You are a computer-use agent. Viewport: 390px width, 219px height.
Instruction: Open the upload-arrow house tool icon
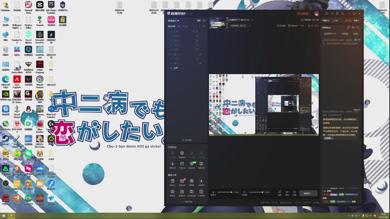pyautogui.click(x=182, y=192)
